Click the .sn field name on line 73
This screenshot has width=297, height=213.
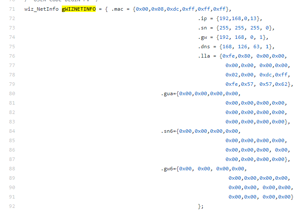click(202, 28)
